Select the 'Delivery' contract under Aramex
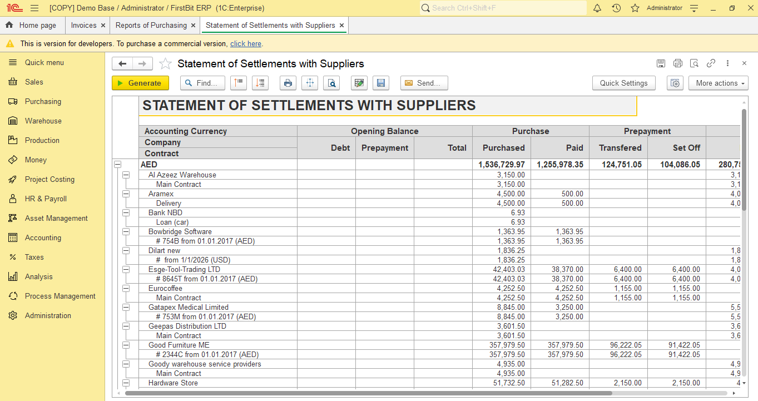Screen dimensions: 758x401 coord(169,203)
